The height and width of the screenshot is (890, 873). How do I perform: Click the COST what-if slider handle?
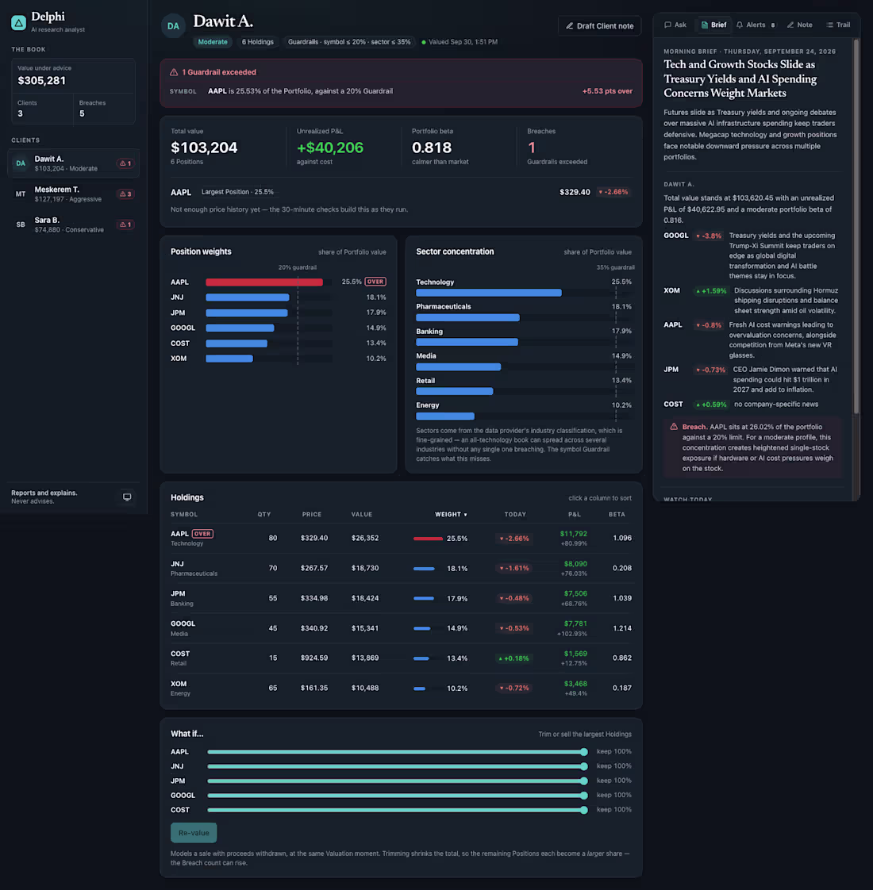584,810
